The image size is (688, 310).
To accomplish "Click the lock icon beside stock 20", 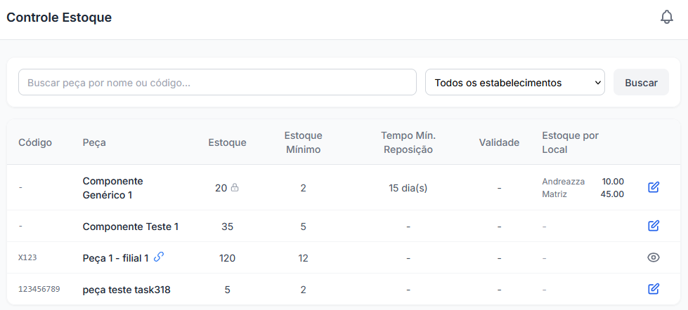I will point(235,188).
